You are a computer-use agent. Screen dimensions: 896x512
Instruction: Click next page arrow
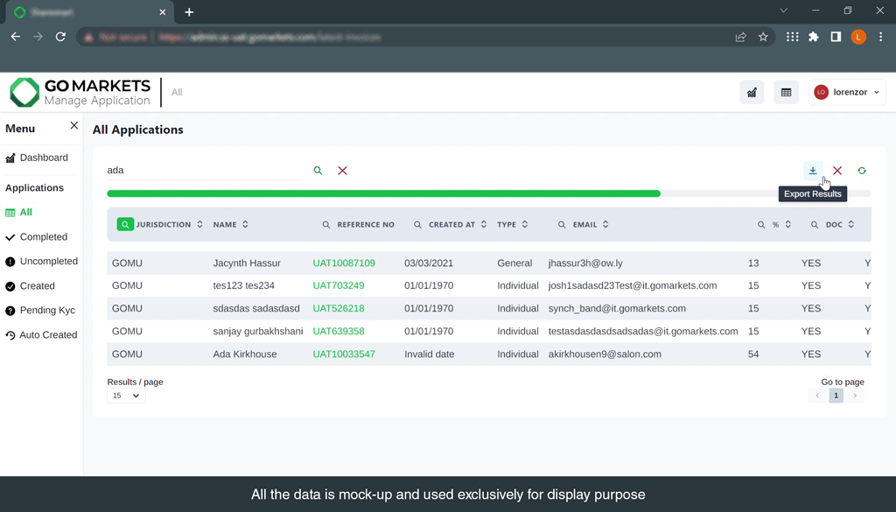click(855, 396)
